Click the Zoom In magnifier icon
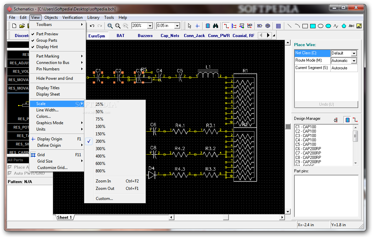The image size is (373, 238). pyautogui.click(x=110, y=26)
